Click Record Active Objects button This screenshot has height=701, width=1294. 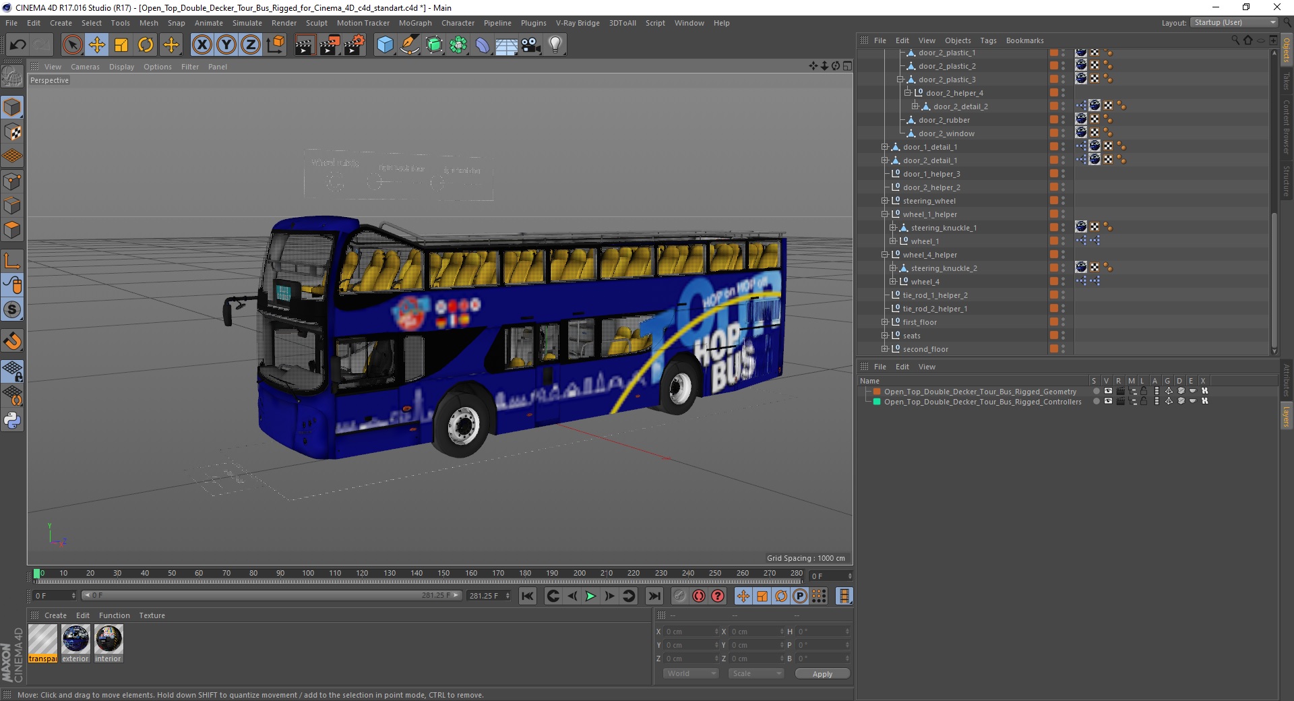(x=679, y=596)
